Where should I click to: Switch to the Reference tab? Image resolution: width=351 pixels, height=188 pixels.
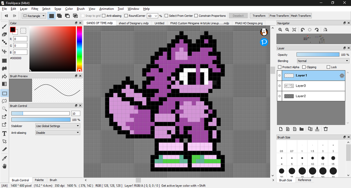305,180
